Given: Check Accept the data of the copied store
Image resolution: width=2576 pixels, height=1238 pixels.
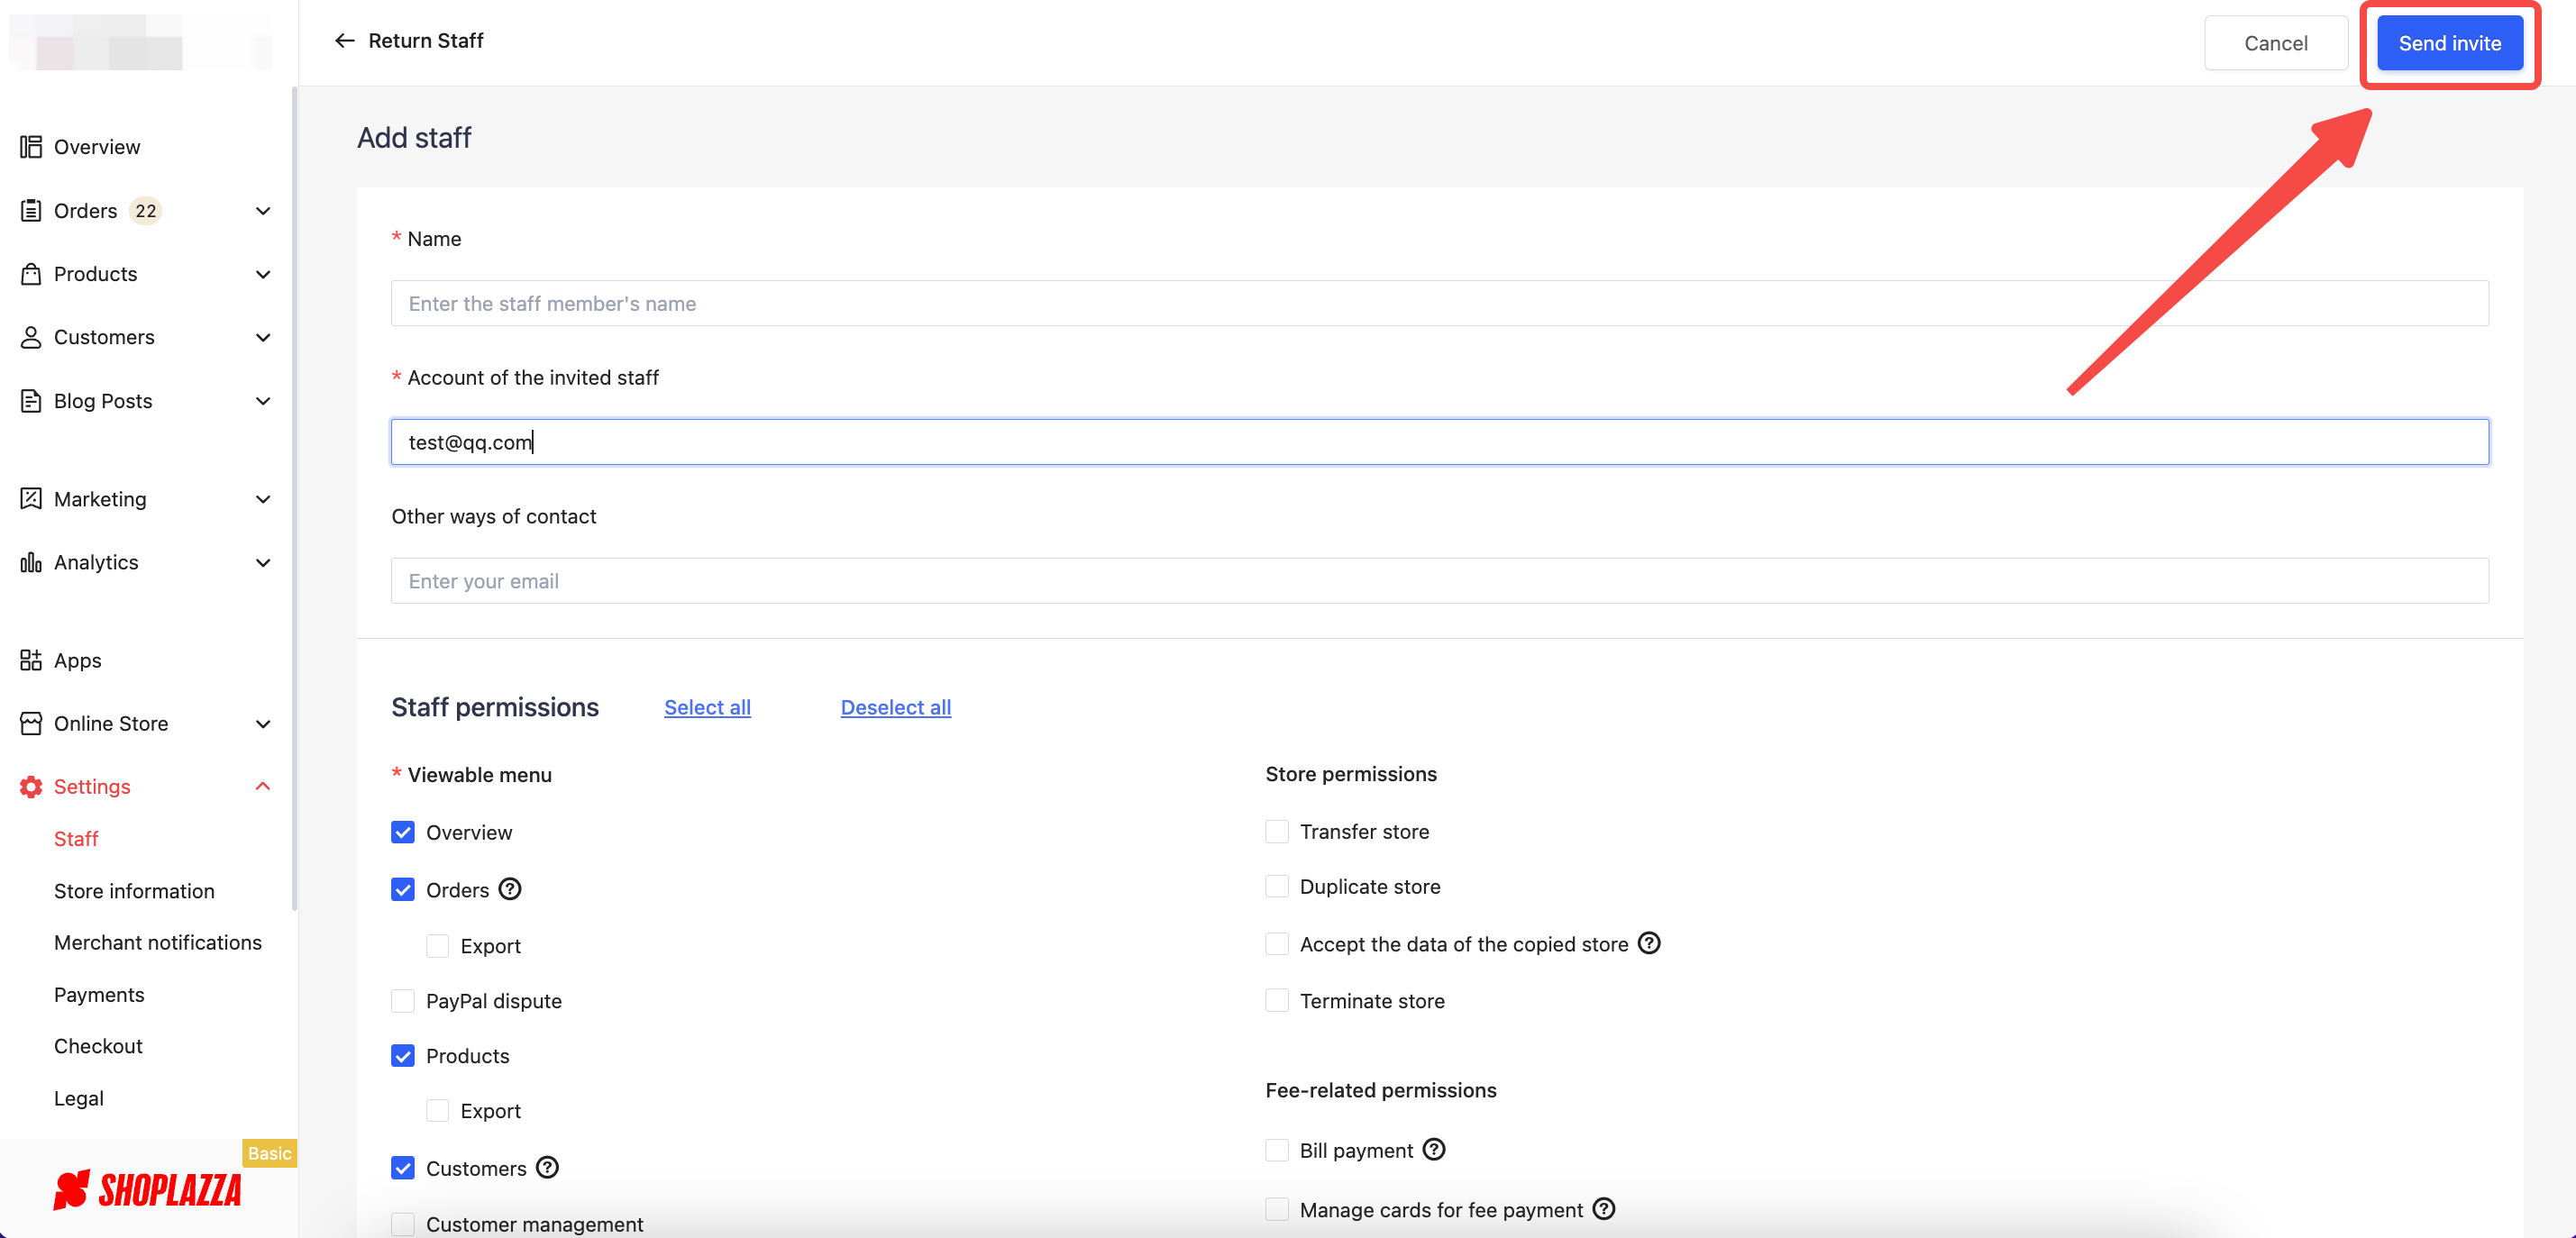Looking at the screenshot, I should (x=1277, y=943).
